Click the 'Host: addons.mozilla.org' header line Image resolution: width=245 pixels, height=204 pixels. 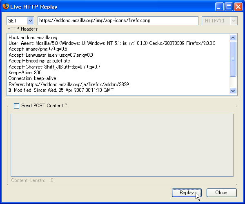[33, 38]
